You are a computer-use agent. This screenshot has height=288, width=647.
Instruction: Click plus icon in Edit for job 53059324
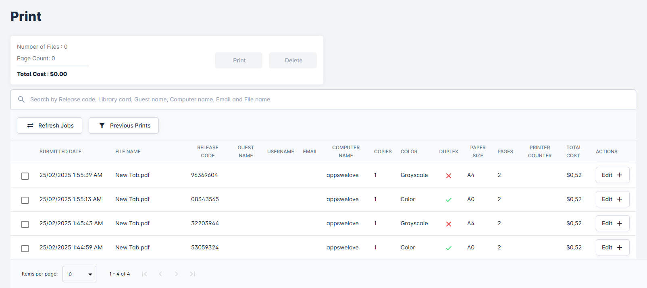tap(620, 247)
